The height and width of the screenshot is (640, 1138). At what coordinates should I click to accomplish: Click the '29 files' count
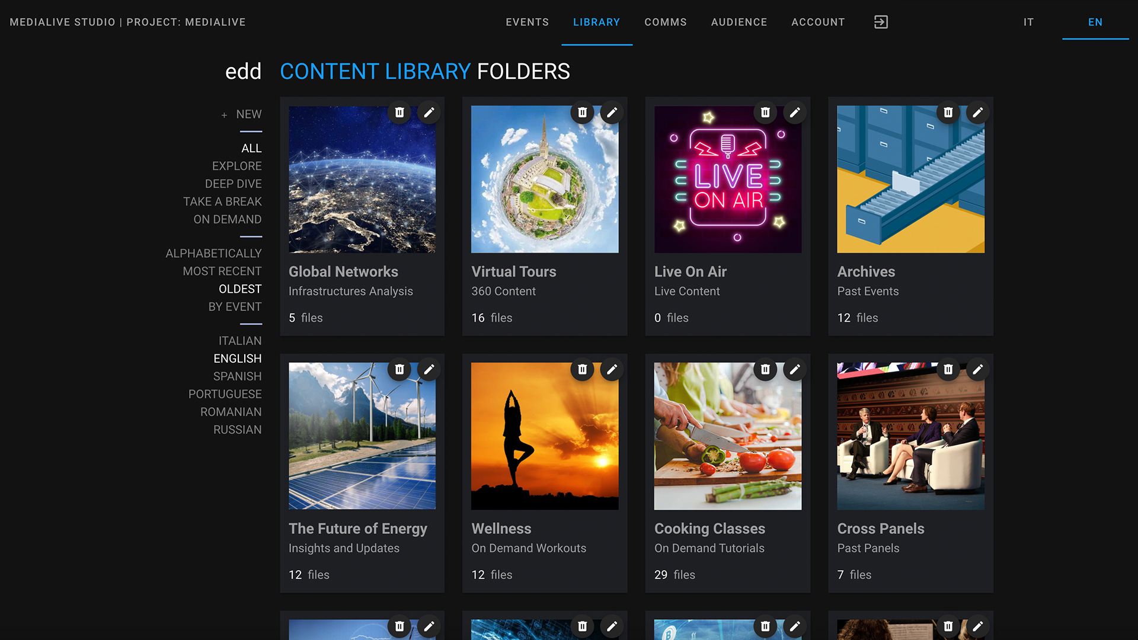click(x=675, y=575)
